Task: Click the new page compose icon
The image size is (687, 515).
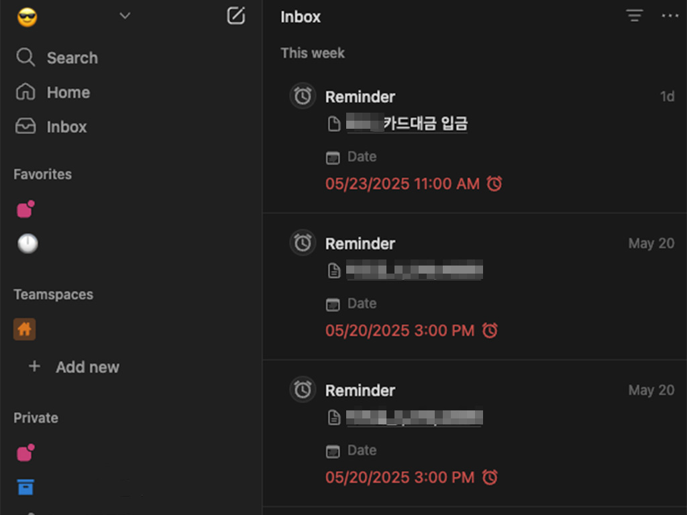Action: click(x=235, y=16)
